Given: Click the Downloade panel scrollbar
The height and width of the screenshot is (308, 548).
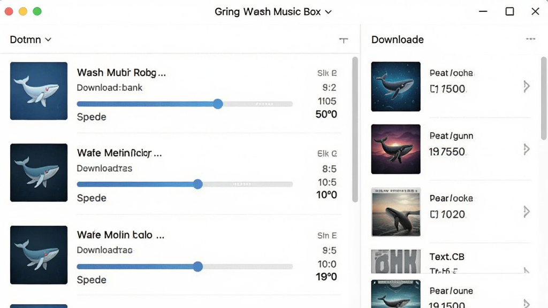Looking at the screenshot, I should pos(544,98).
